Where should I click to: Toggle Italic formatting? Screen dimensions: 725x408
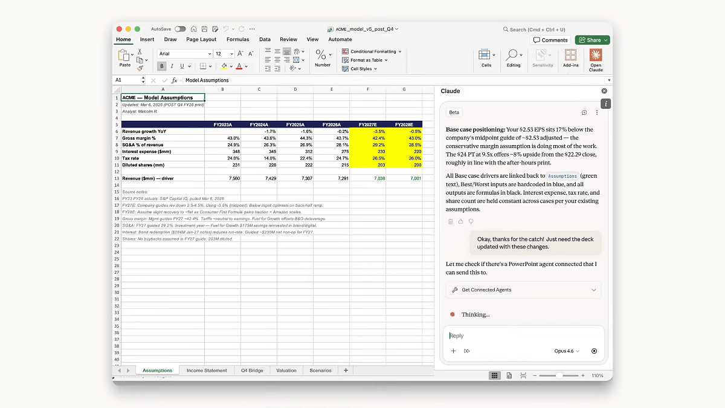click(x=172, y=66)
